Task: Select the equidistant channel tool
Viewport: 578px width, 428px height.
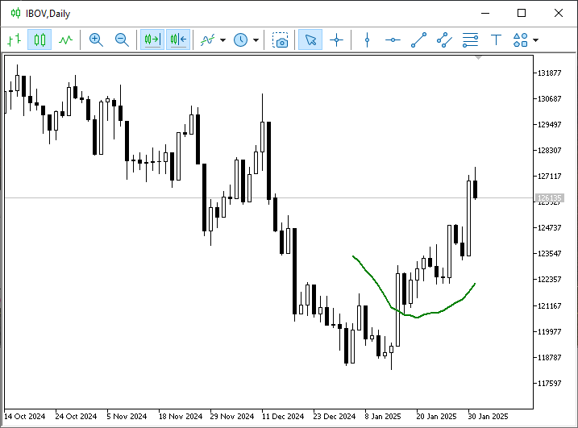Action: (x=444, y=39)
